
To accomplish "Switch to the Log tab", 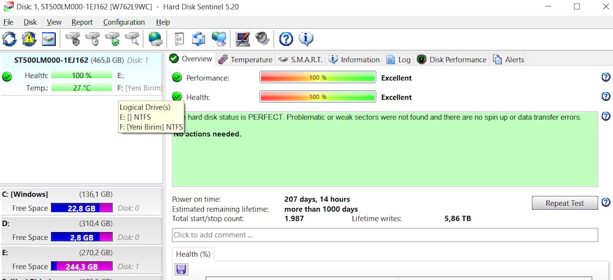I will tap(398, 59).
